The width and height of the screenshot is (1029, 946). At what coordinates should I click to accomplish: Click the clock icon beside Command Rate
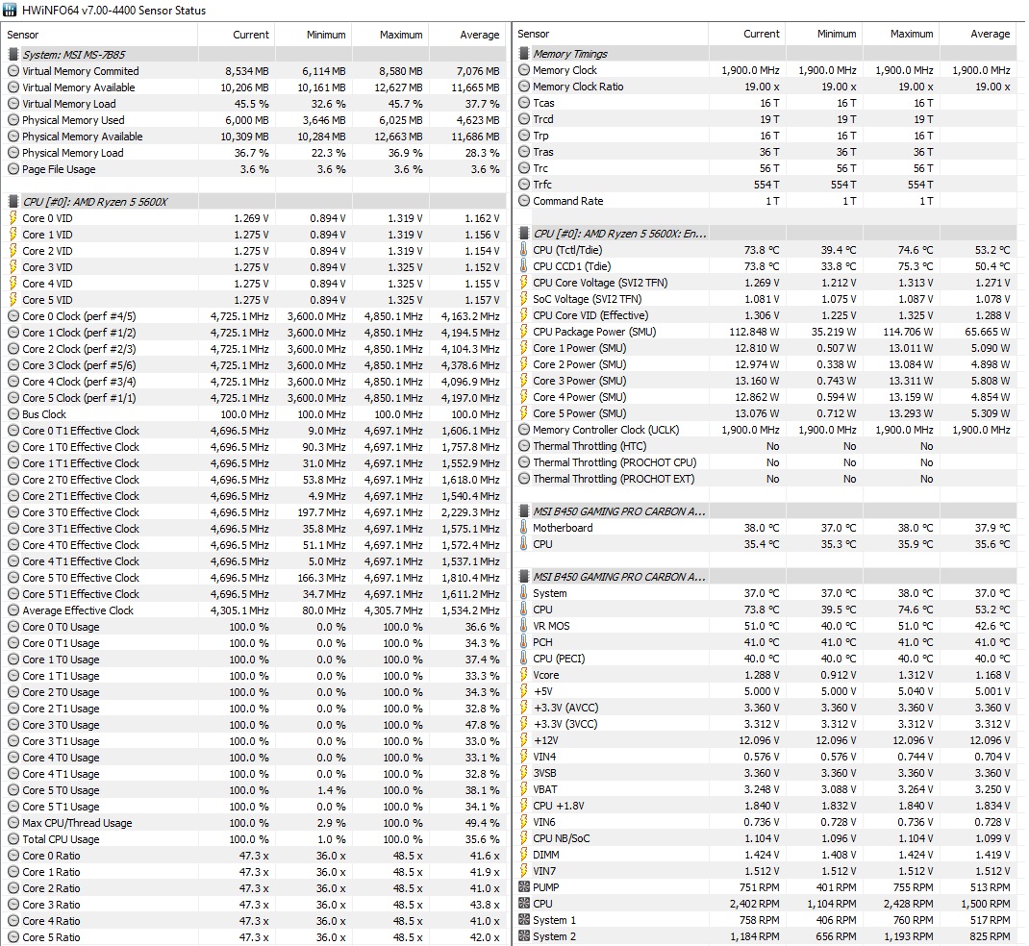pos(524,201)
